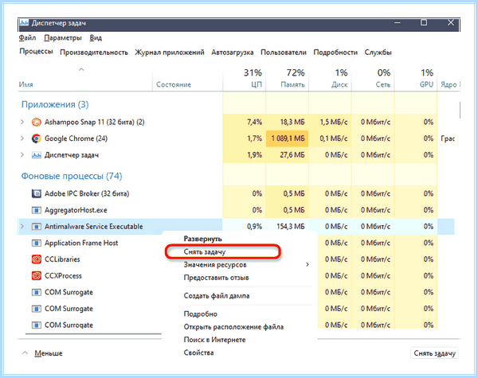Click the Снять задачу button at bottom right
The height and width of the screenshot is (378, 478).
434,353
